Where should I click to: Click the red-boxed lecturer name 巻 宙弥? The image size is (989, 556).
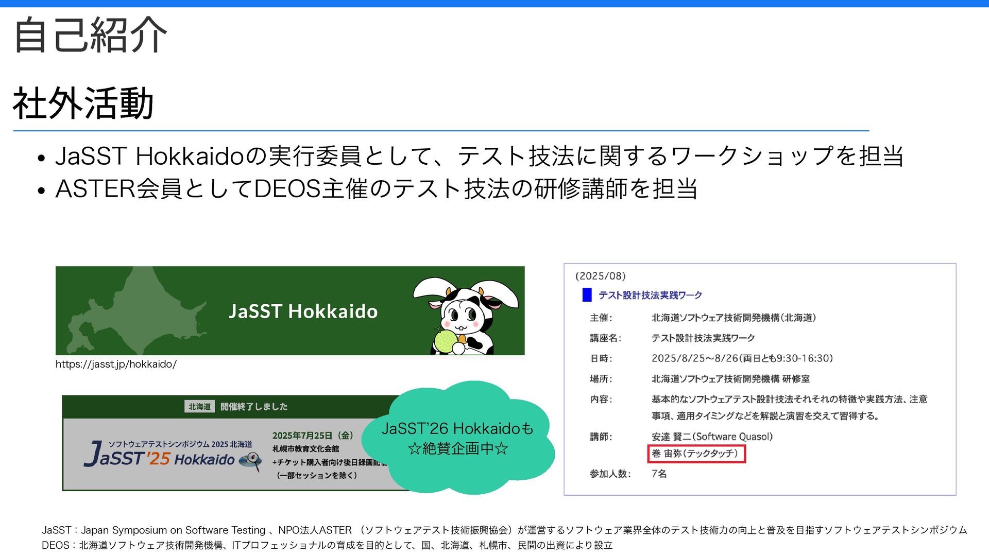(x=695, y=454)
